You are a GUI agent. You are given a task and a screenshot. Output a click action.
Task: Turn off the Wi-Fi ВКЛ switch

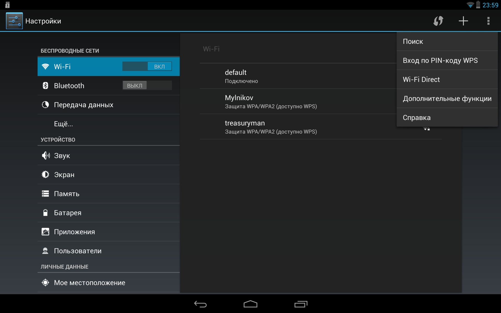click(147, 67)
